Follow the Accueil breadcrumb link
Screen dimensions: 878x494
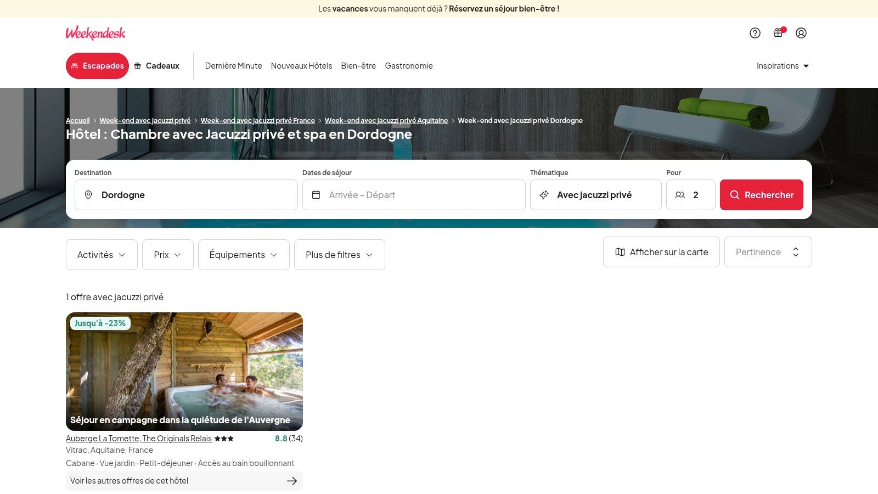point(77,121)
